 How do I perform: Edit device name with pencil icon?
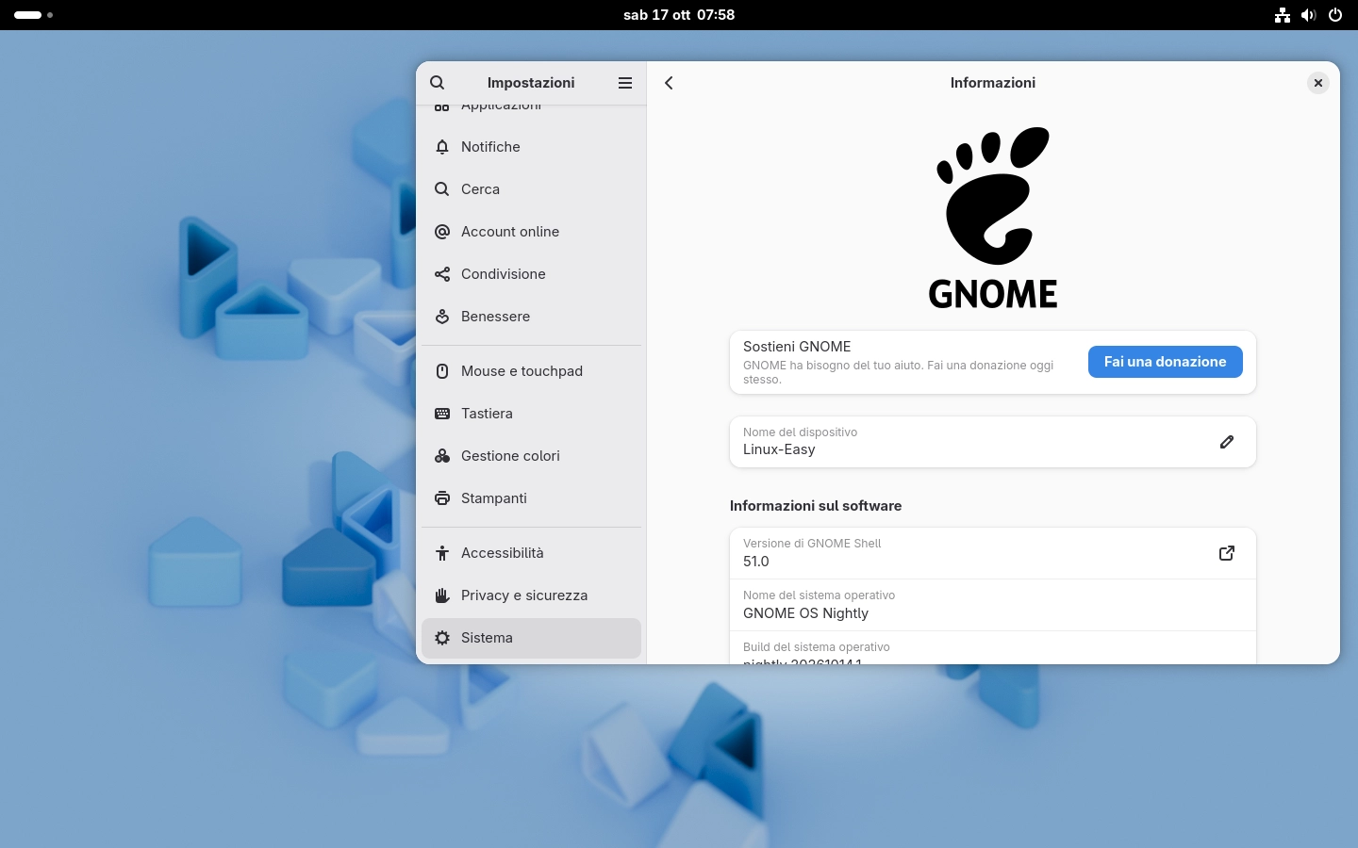(x=1227, y=442)
